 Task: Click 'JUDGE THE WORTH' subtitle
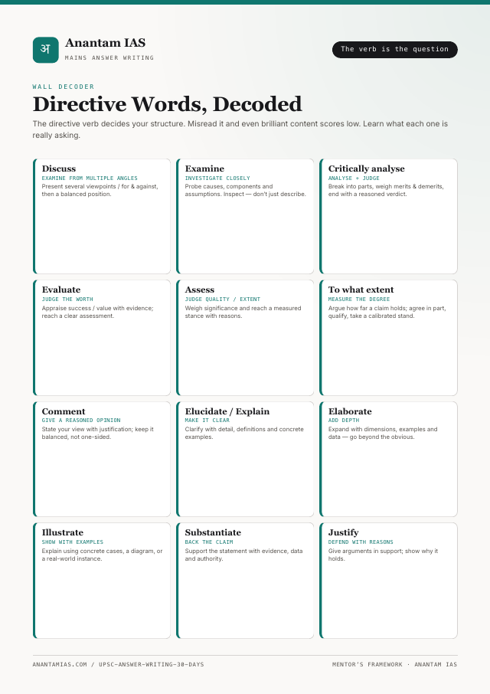click(x=67, y=300)
